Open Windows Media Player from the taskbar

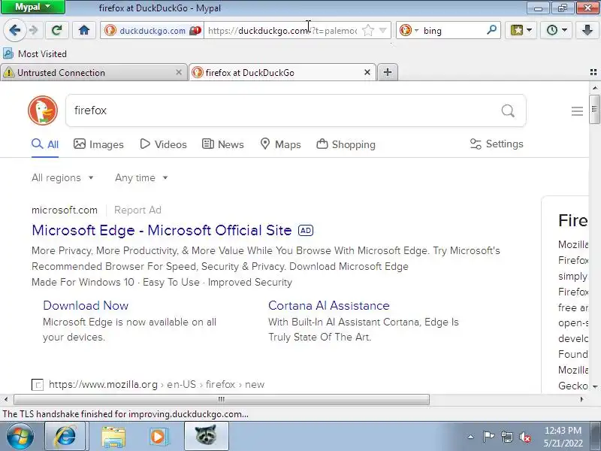coord(158,437)
